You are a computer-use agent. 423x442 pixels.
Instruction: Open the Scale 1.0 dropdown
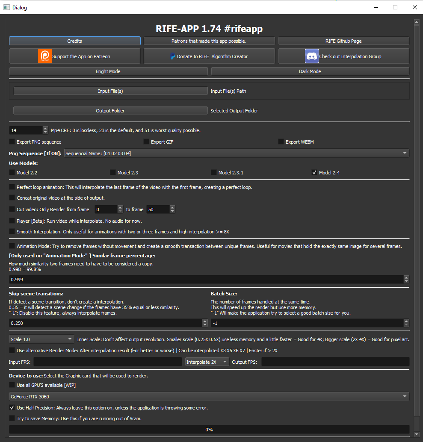click(x=42, y=339)
